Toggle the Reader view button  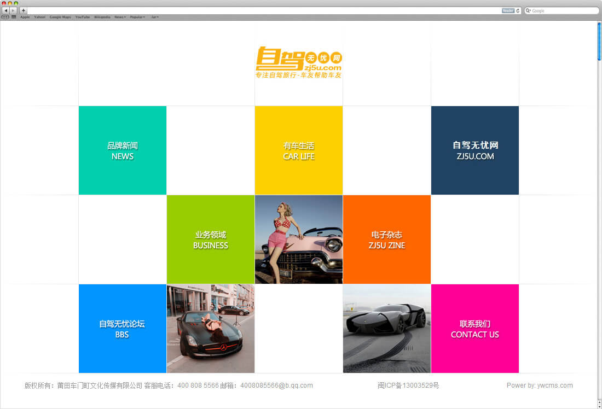pyautogui.click(x=508, y=10)
